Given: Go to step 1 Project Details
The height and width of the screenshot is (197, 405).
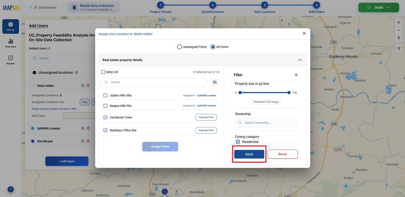Looking at the screenshot, I should coord(160,5).
